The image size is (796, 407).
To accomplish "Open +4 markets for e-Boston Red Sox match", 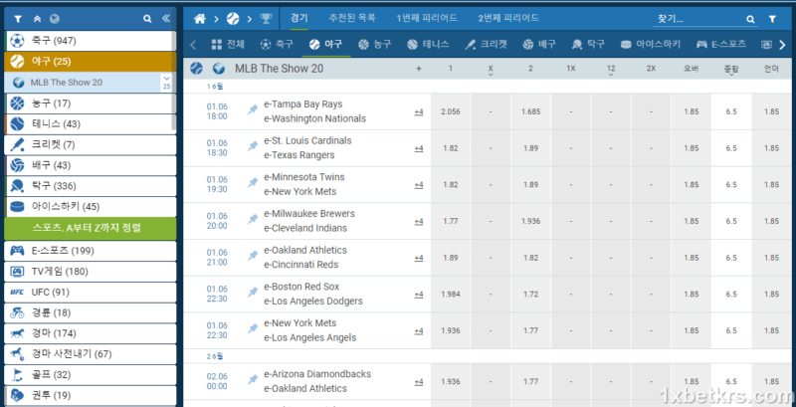I will pyautogui.click(x=418, y=295).
